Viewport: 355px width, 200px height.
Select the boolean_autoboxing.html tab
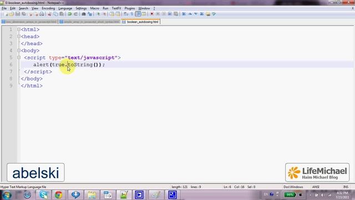[140, 22]
